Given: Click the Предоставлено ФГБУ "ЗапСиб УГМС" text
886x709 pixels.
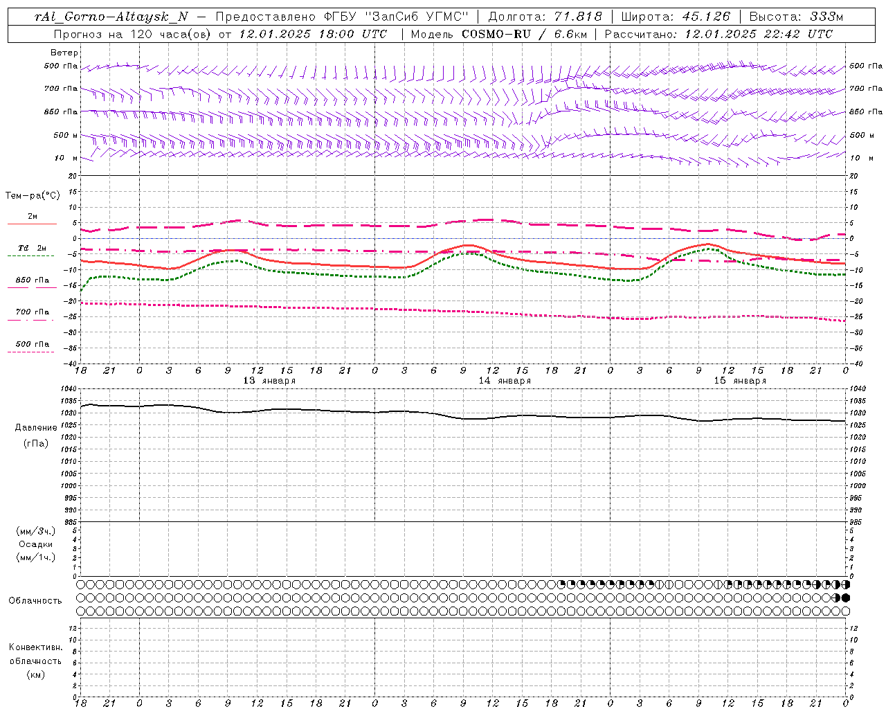Looking at the screenshot, I should point(342,17).
